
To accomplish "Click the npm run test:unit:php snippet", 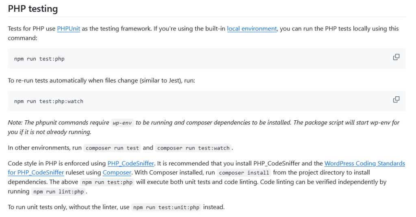I will (x=167, y=208).
